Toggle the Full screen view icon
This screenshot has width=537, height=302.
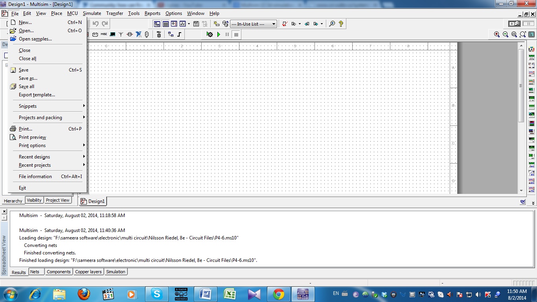tap(531, 35)
